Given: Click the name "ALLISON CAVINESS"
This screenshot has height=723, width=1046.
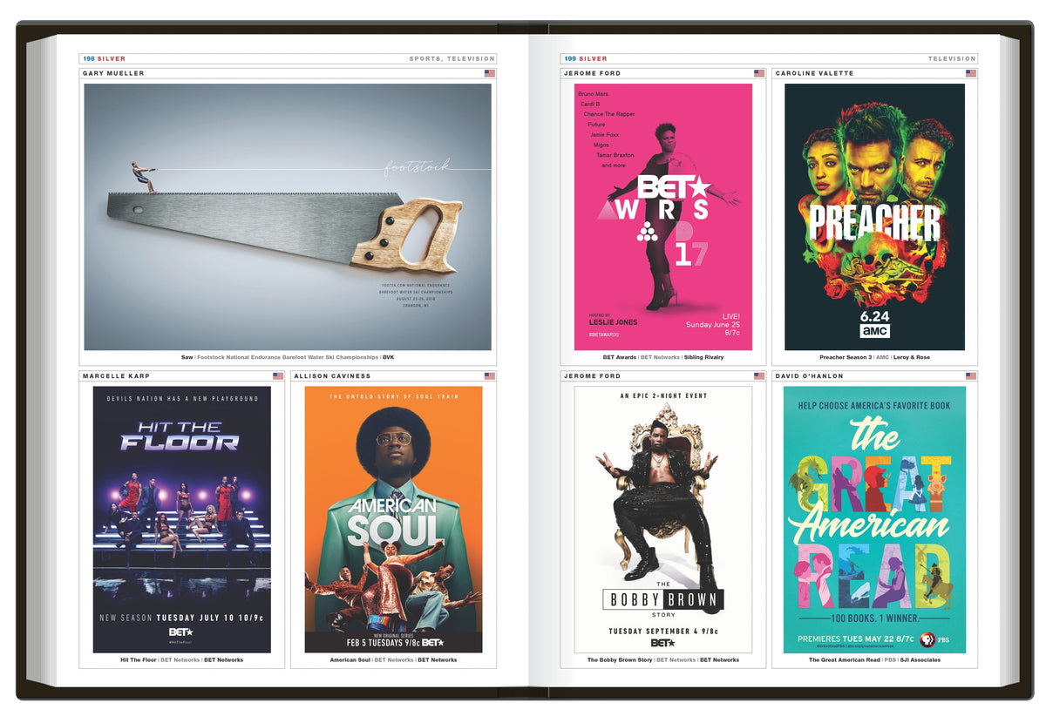Looking at the screenshot, I should click(332, 376).
